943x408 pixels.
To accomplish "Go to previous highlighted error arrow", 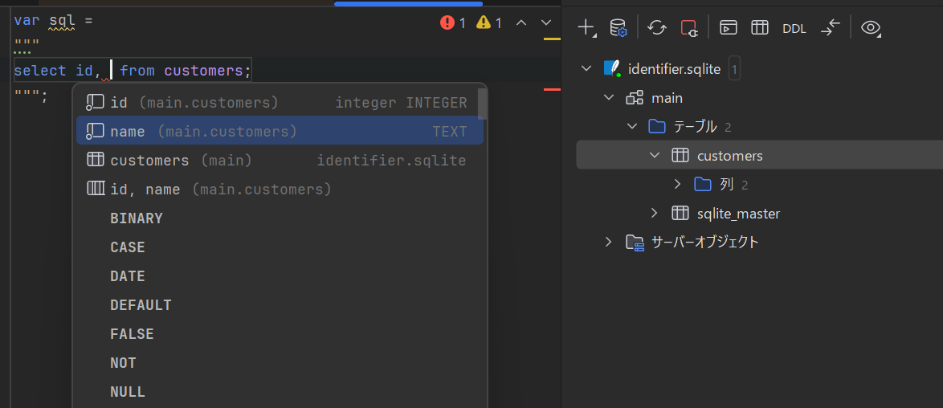I will [x=521, y=22].
